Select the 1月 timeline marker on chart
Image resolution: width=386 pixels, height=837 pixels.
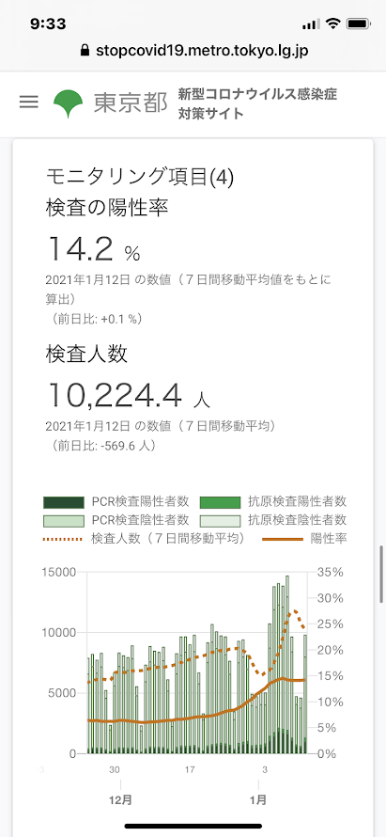tap(258, 799)
